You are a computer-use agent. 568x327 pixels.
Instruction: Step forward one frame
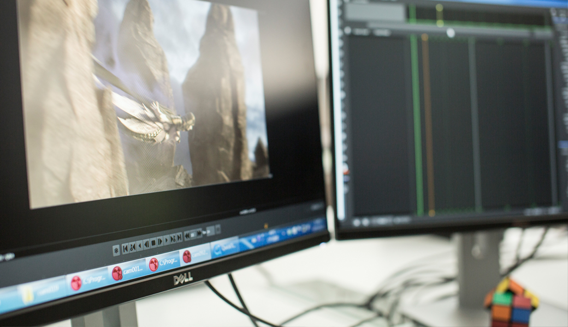click(160, 242)
